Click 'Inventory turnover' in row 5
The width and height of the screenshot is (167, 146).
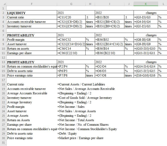tap(32, 26)
